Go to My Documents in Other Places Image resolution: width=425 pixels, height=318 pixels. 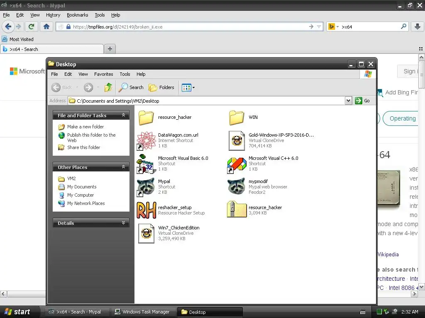[82, 187]
